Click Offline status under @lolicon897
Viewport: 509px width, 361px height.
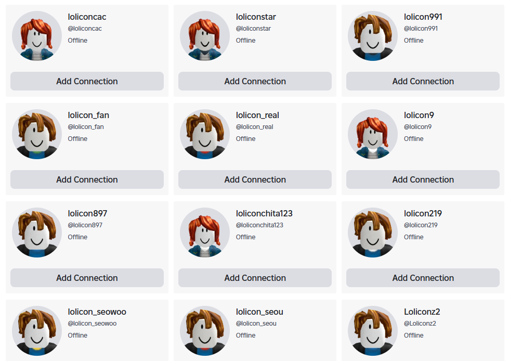pyautogui.click(x=77, y=237)
